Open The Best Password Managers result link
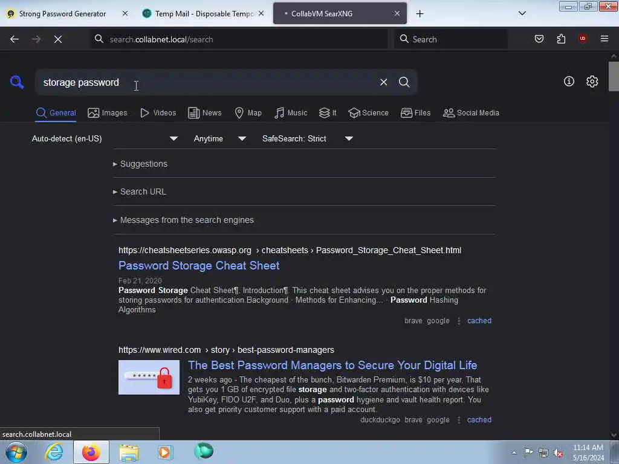This screenshot has height=464, width=619. (x=332, y=366)
